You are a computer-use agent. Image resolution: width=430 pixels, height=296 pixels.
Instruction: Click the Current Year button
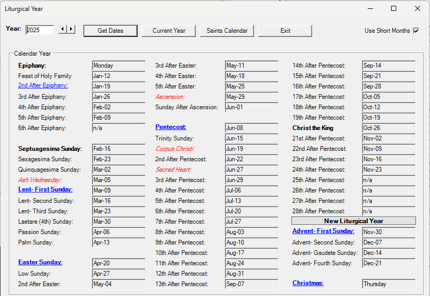pos(169,31)
